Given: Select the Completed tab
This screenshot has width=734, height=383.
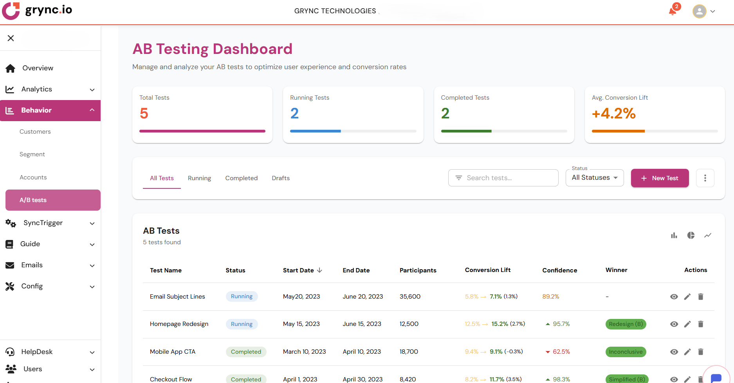Looking at the screenshot, I should (x=241, y=178).
